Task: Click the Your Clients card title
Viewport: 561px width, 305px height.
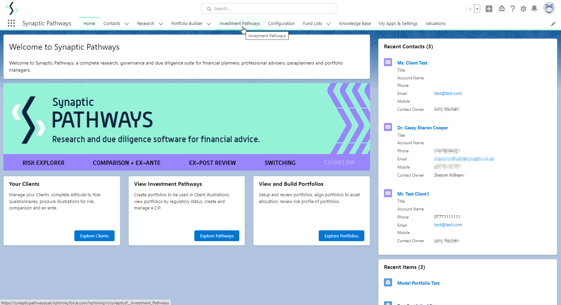Action: [x=24, y=184]
